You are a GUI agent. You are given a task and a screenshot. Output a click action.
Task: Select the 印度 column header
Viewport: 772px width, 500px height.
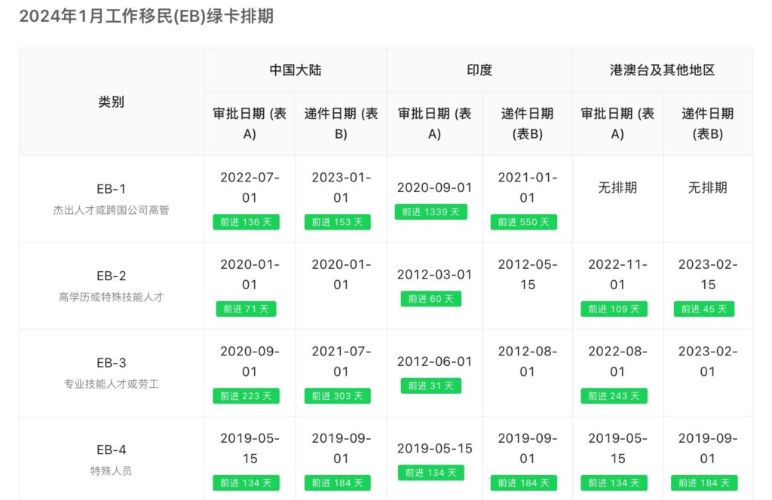pyautogui.click(x=479, y=70)
